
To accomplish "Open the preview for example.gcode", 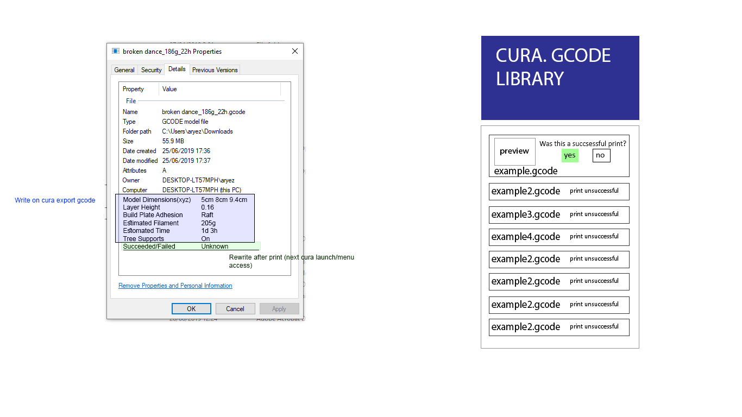I will 514,151.
